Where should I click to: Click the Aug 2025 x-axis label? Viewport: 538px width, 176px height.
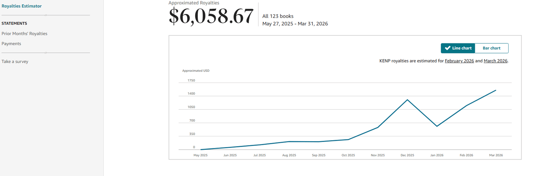[289, 155]
